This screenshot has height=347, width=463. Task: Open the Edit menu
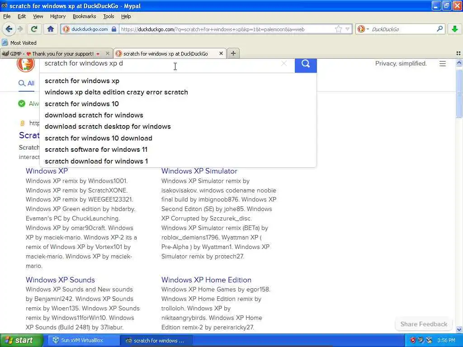(x=22, y=16)
